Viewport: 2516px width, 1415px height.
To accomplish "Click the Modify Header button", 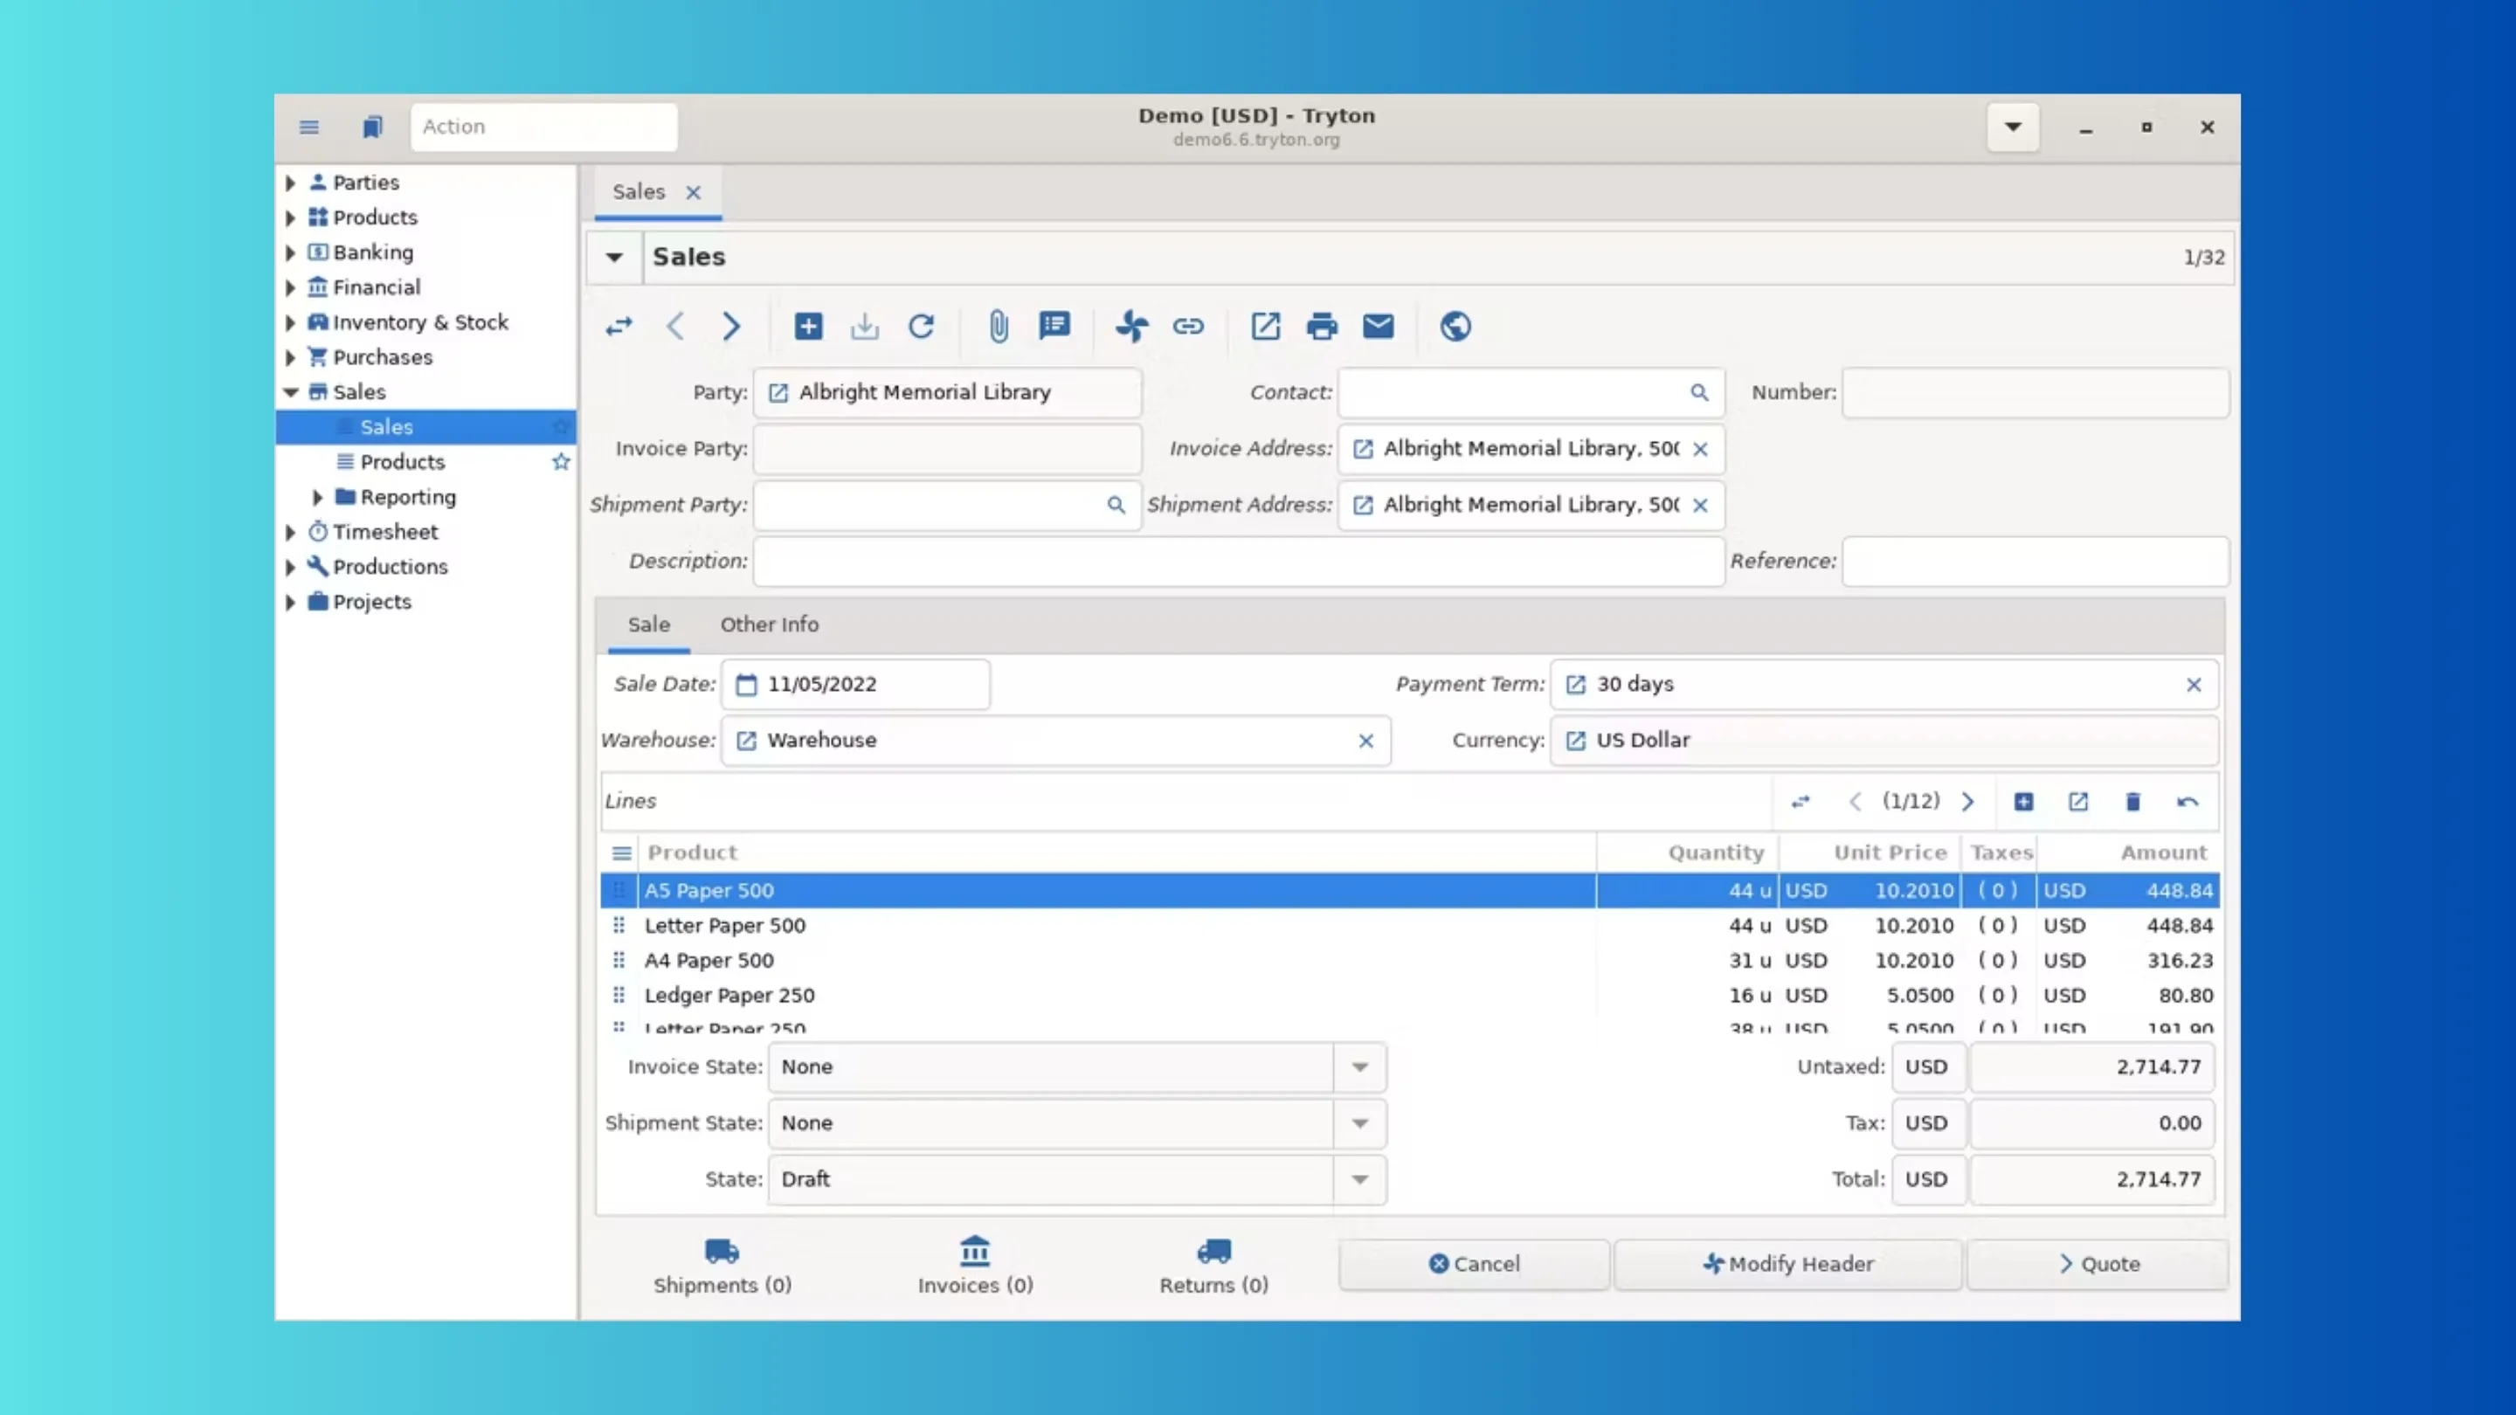I will tap(1787, 1264).
